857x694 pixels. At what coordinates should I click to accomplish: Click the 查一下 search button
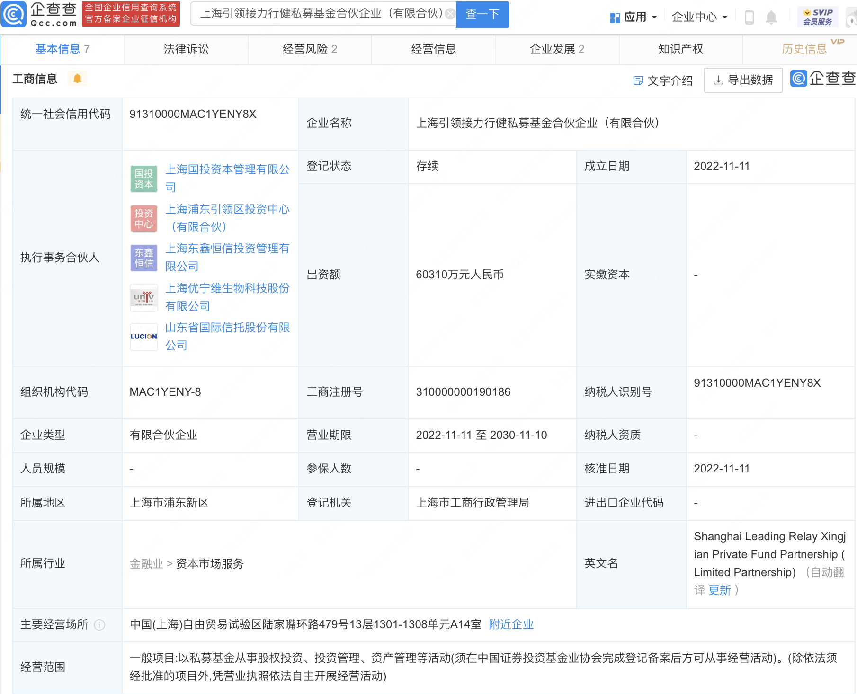point(482,14)
